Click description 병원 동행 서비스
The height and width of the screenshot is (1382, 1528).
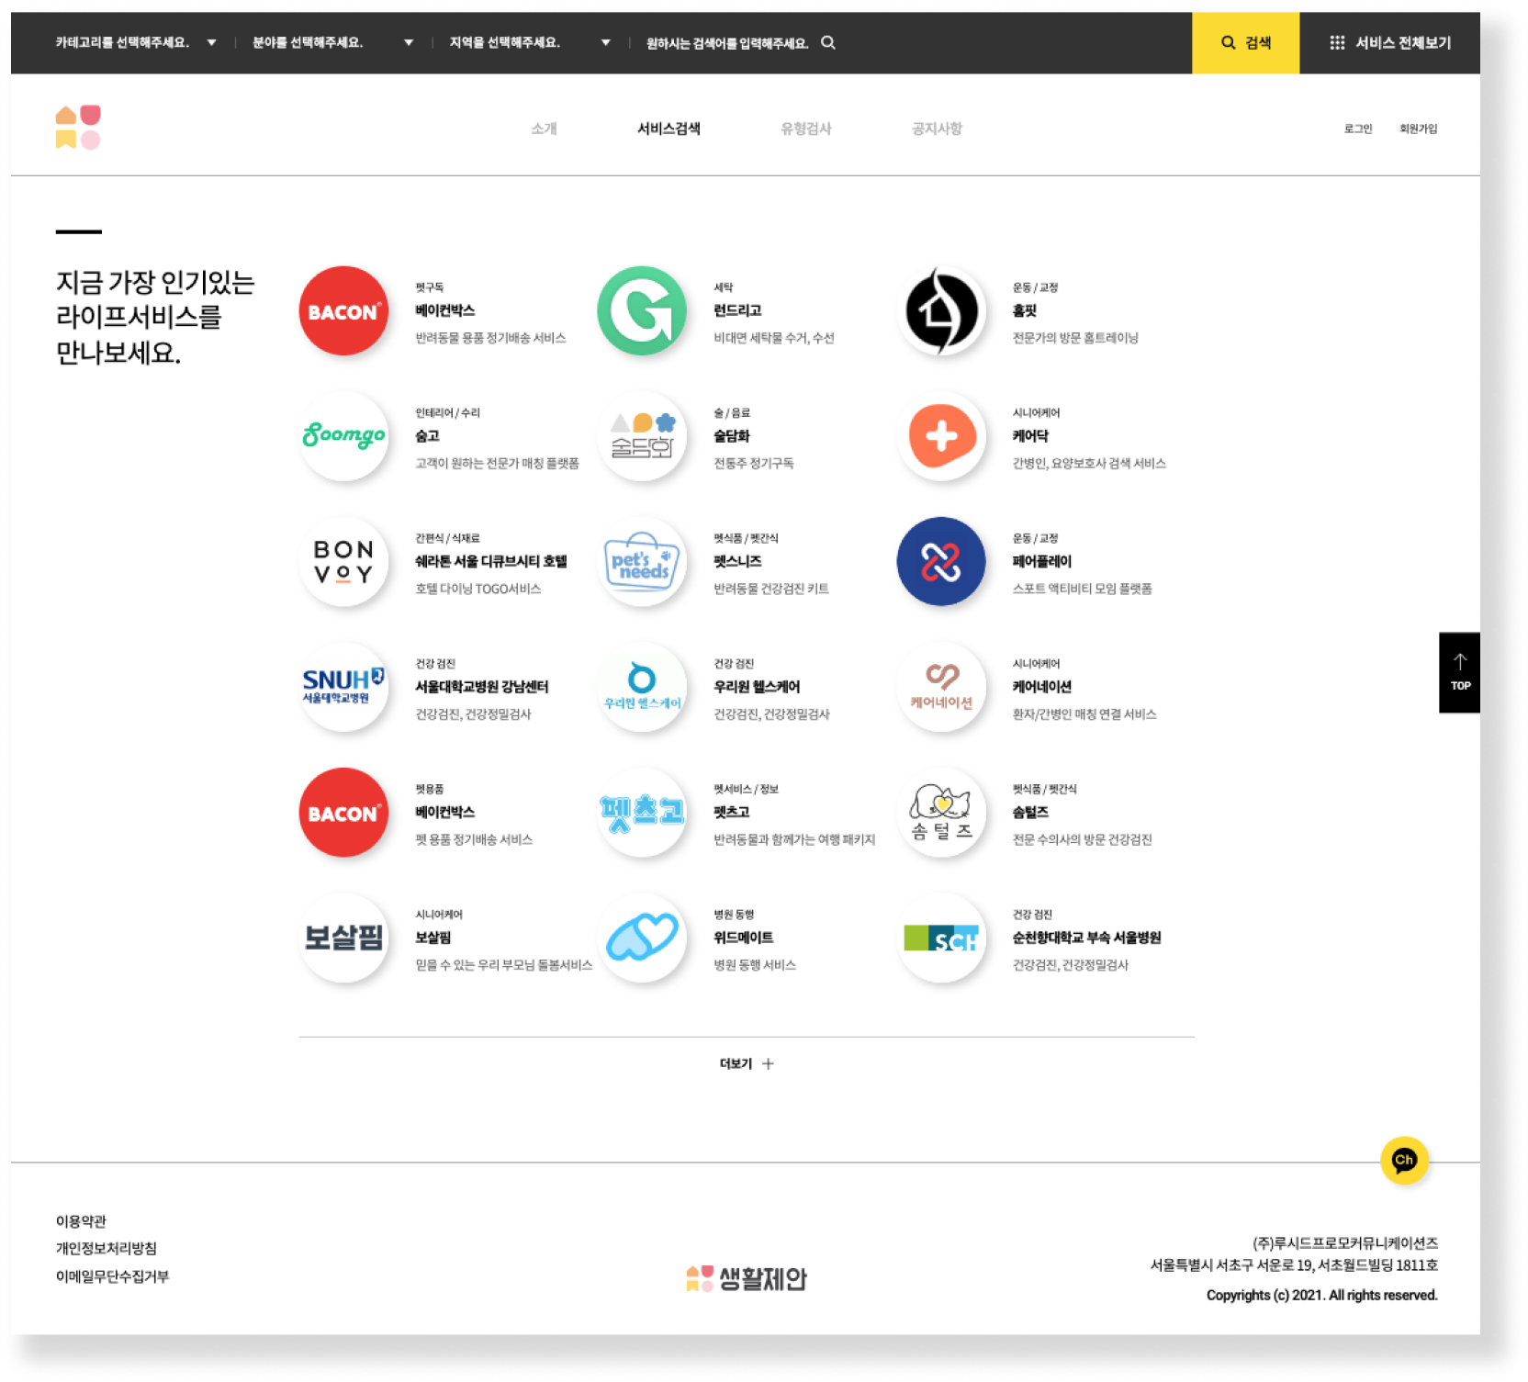[x=755, y=965]
